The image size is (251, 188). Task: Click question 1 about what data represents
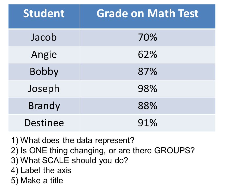[x=72, y=140]
